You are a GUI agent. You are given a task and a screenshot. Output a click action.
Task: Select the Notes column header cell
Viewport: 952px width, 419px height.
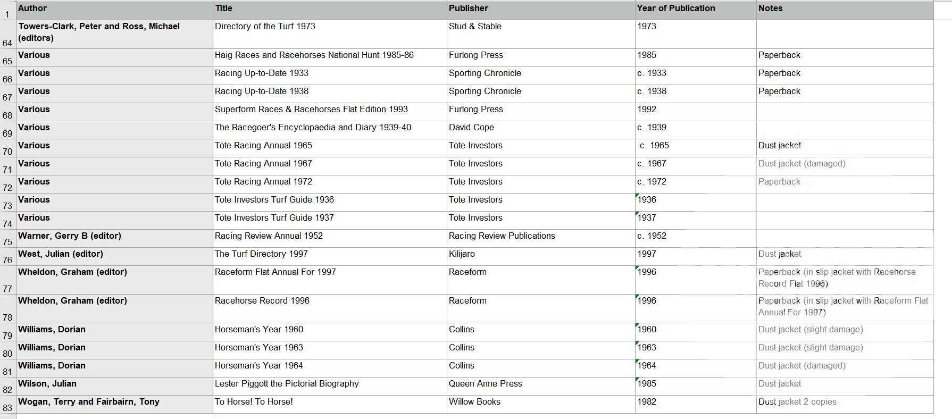click(x=845, y=11)
